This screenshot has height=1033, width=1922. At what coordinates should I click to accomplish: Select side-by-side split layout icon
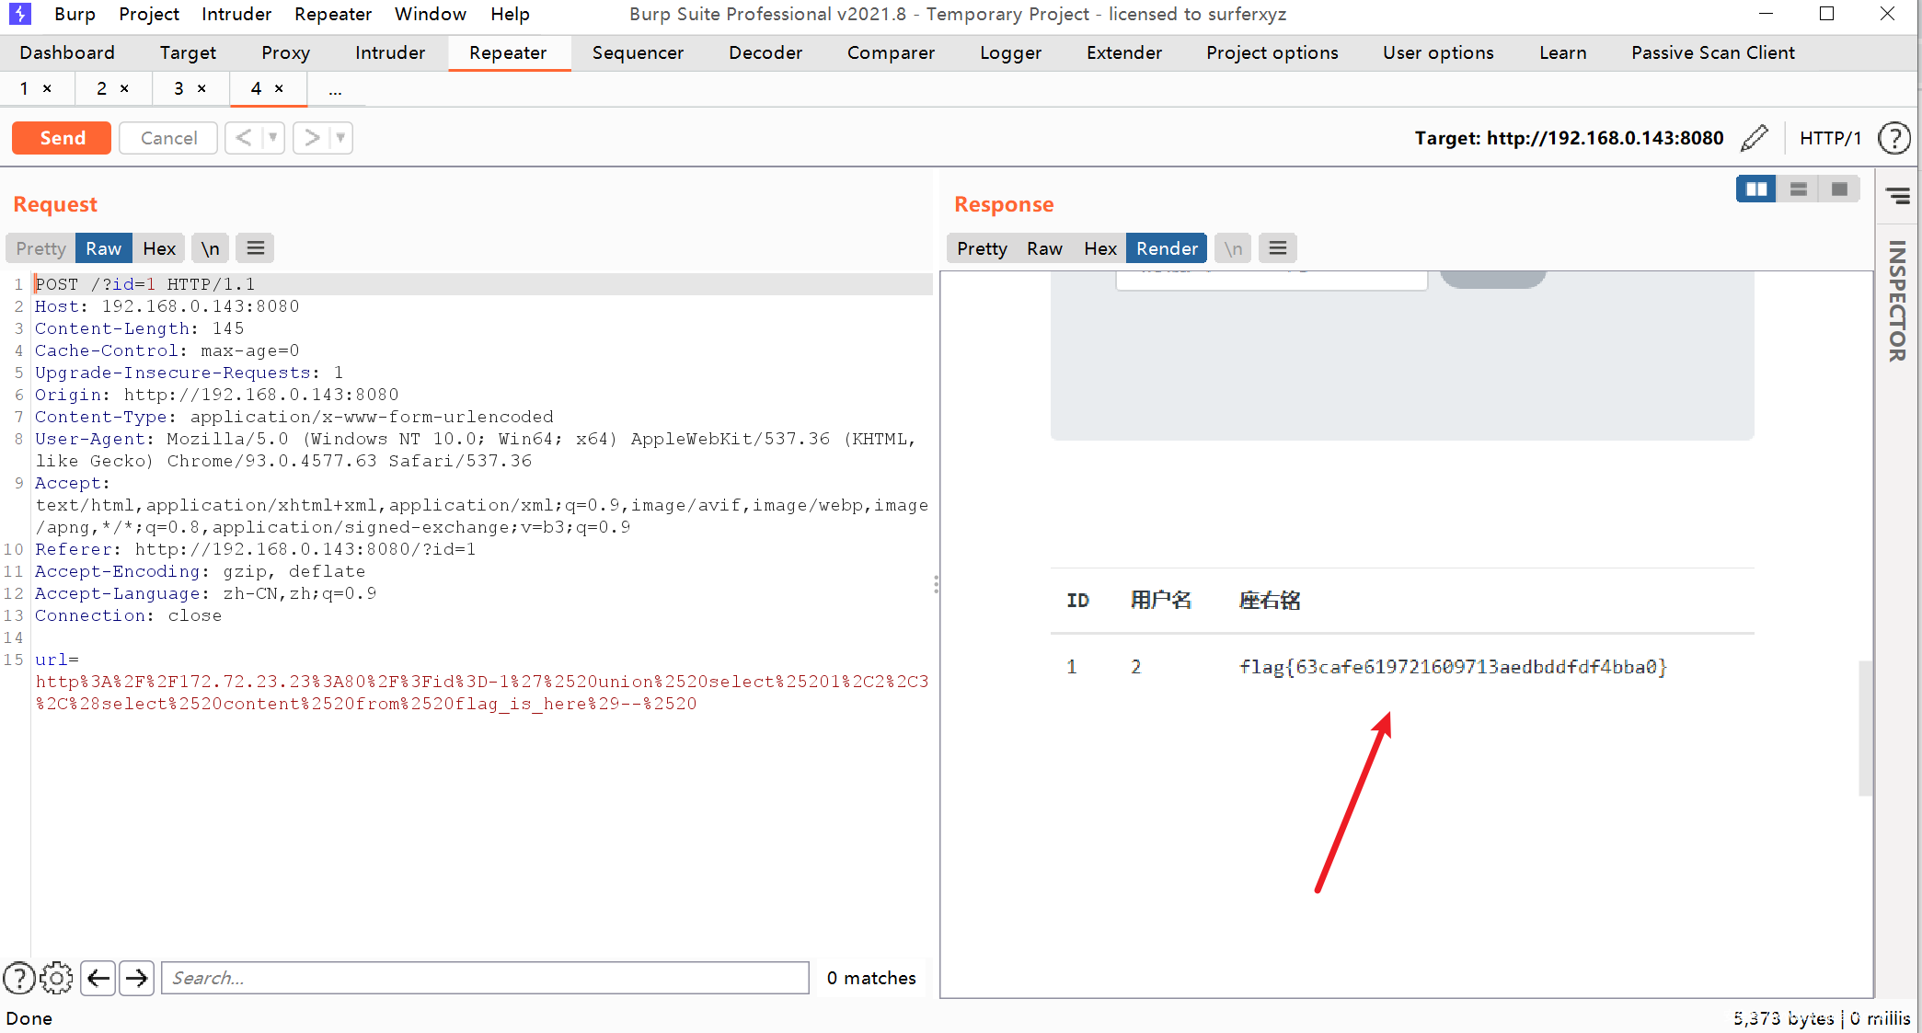click(1755, 189)
